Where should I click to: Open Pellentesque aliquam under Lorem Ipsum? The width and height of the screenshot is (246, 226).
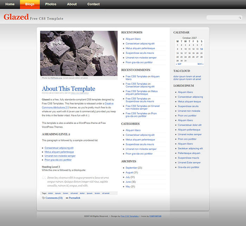189,153
